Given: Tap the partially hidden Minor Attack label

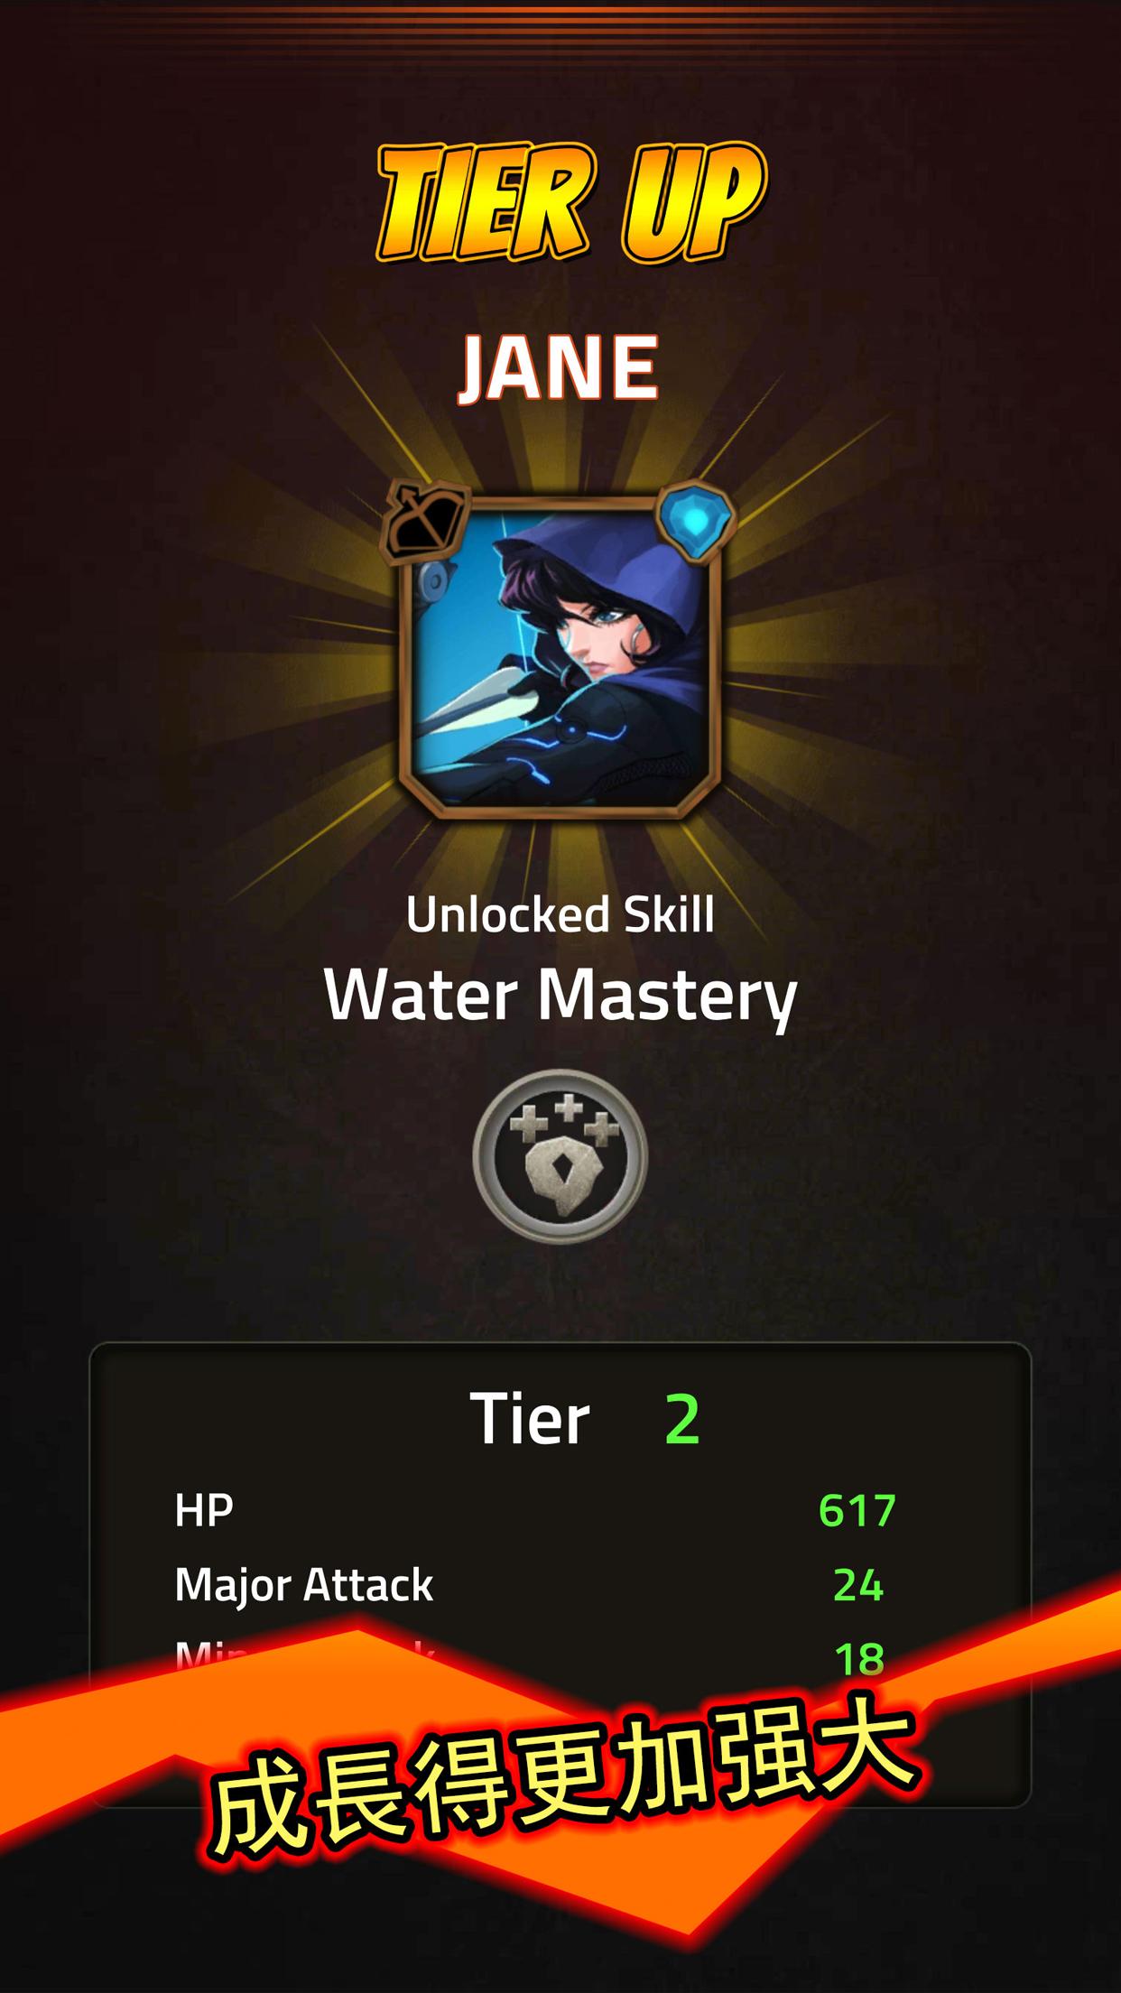Looking at the screenshot, I should 304,1650.
